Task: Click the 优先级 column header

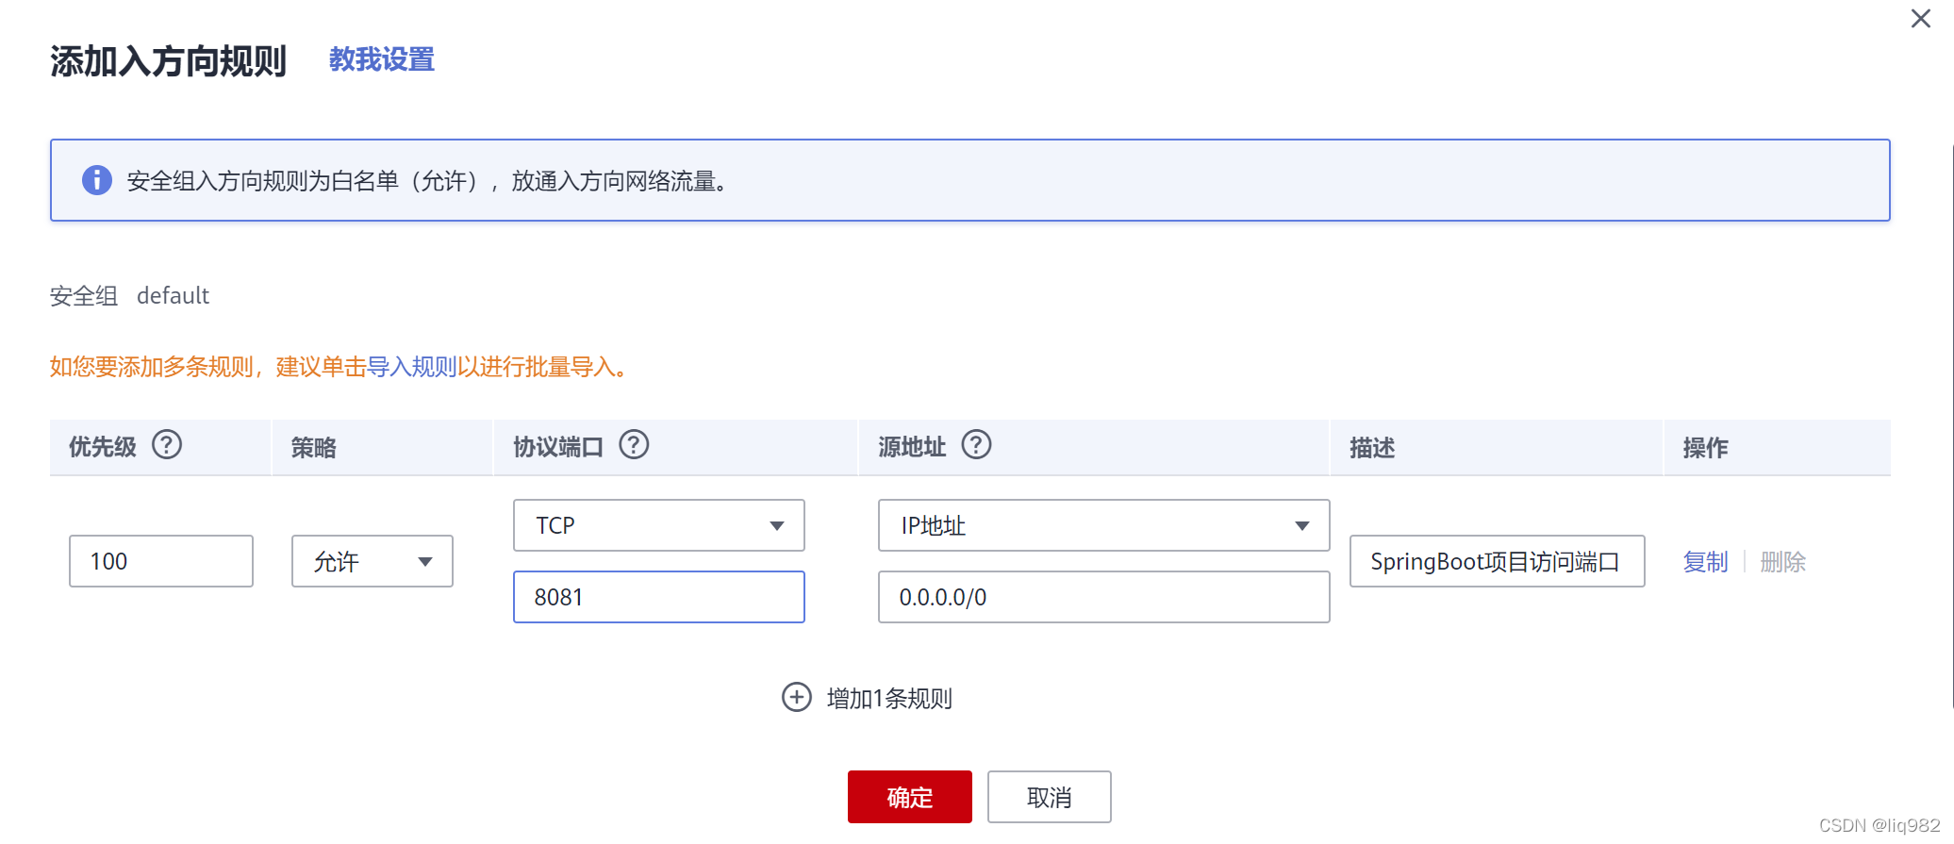Action: point(103,447)
